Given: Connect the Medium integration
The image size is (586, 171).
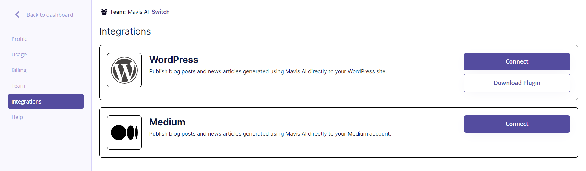Looking at the screenshot, I should (517, 124).
